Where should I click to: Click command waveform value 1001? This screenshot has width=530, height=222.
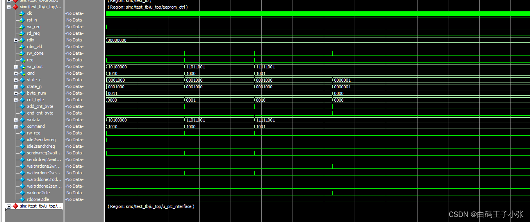click(x=261, y=127)
